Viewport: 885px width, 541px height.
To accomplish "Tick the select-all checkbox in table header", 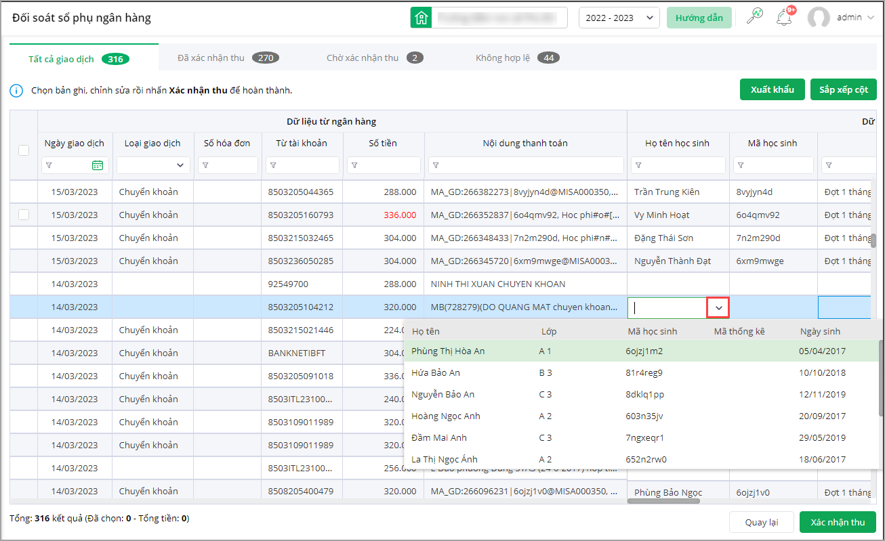I will click(24, 150).
